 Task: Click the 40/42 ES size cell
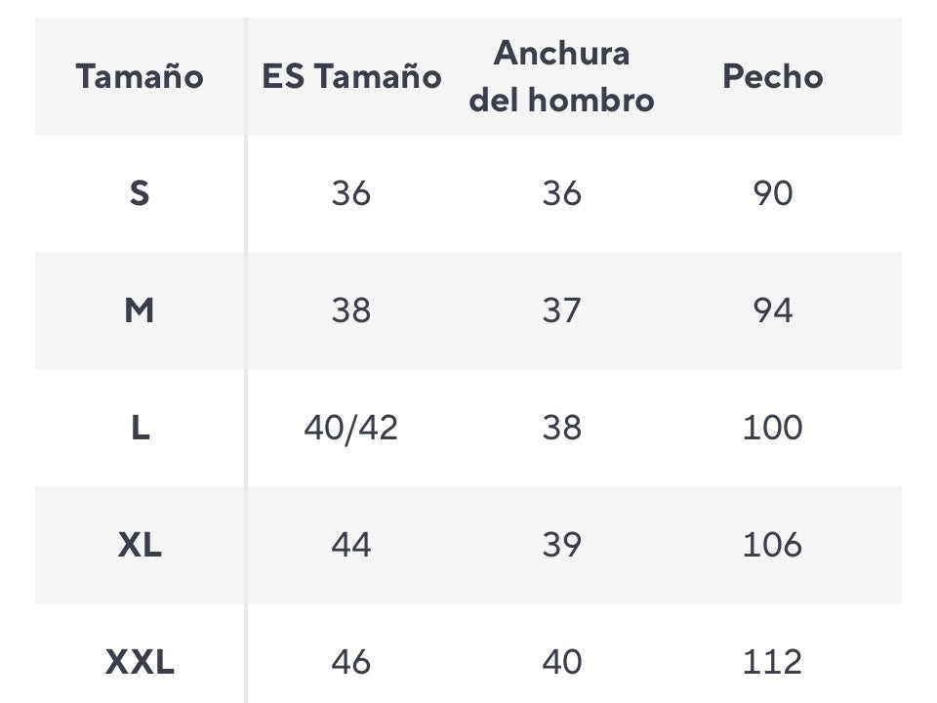351,428
